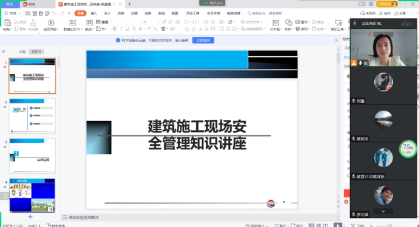The width and height of the screenshot is (419, 227).
Task: Insert a Text Box using its icon
Action: (275, 23)
